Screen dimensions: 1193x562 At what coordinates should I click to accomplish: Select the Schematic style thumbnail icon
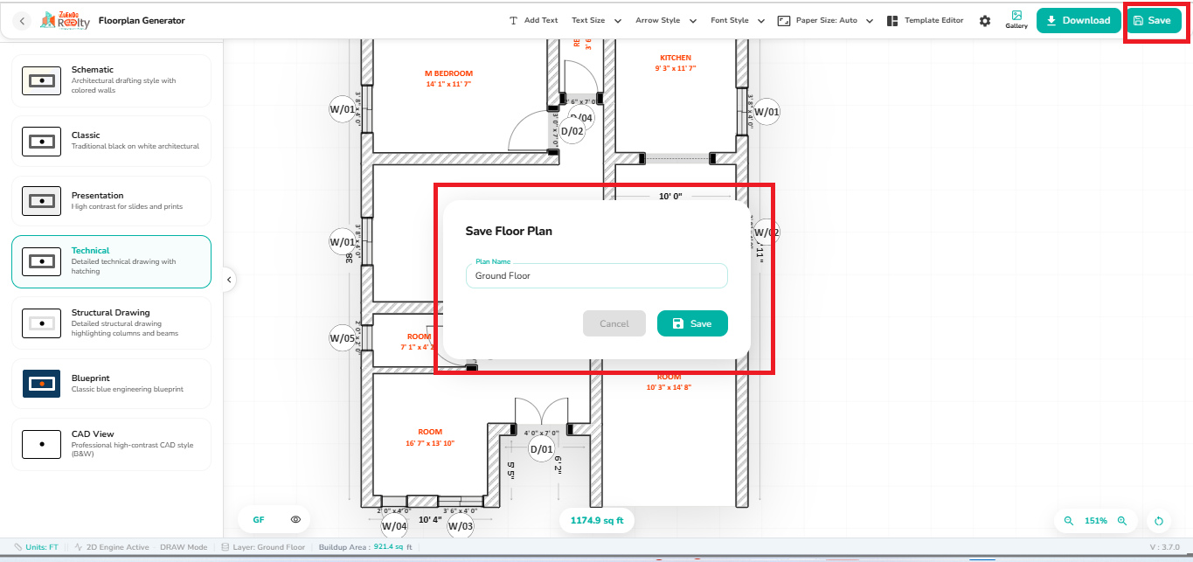point(41,80)
